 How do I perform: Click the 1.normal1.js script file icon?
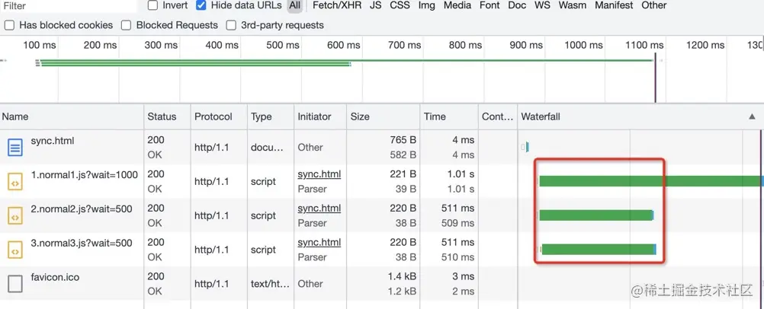tap(15, 181)
